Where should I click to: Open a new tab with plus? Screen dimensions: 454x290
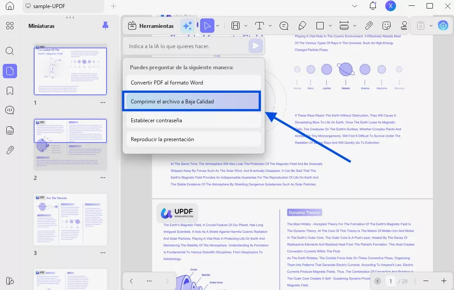(113, 6)
